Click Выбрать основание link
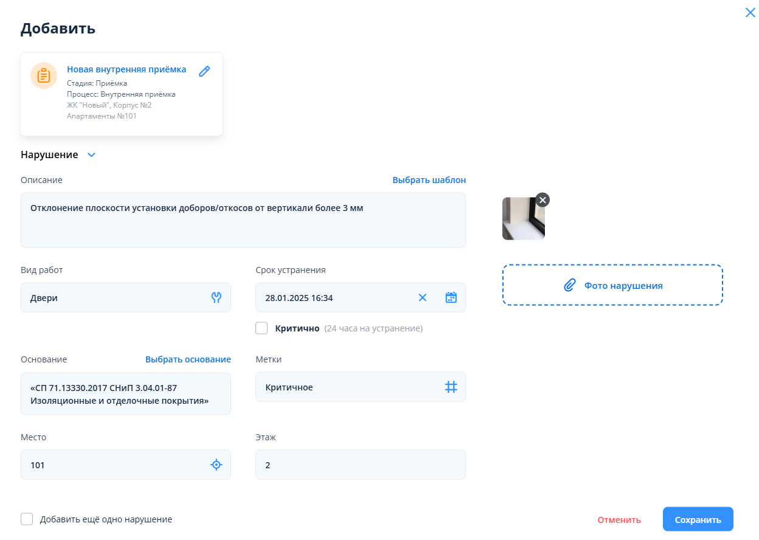759x540 pixels. click(x=188, y=359)
